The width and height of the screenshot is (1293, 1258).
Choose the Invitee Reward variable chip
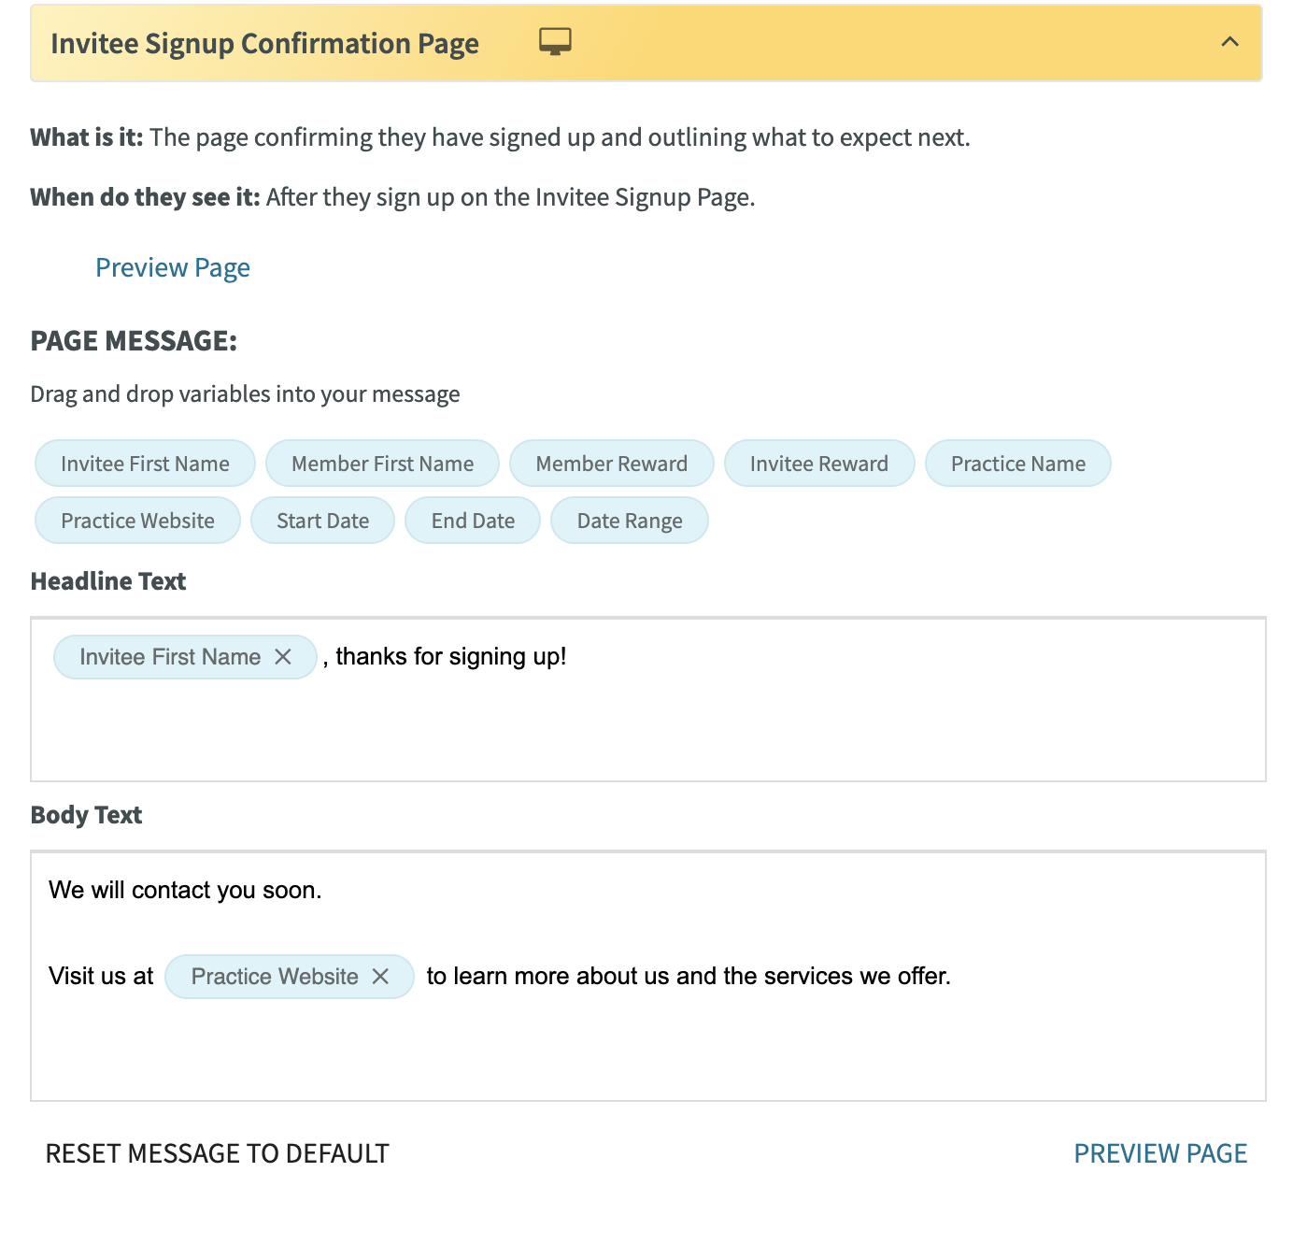pyautogui.click(x=819, y=464)
